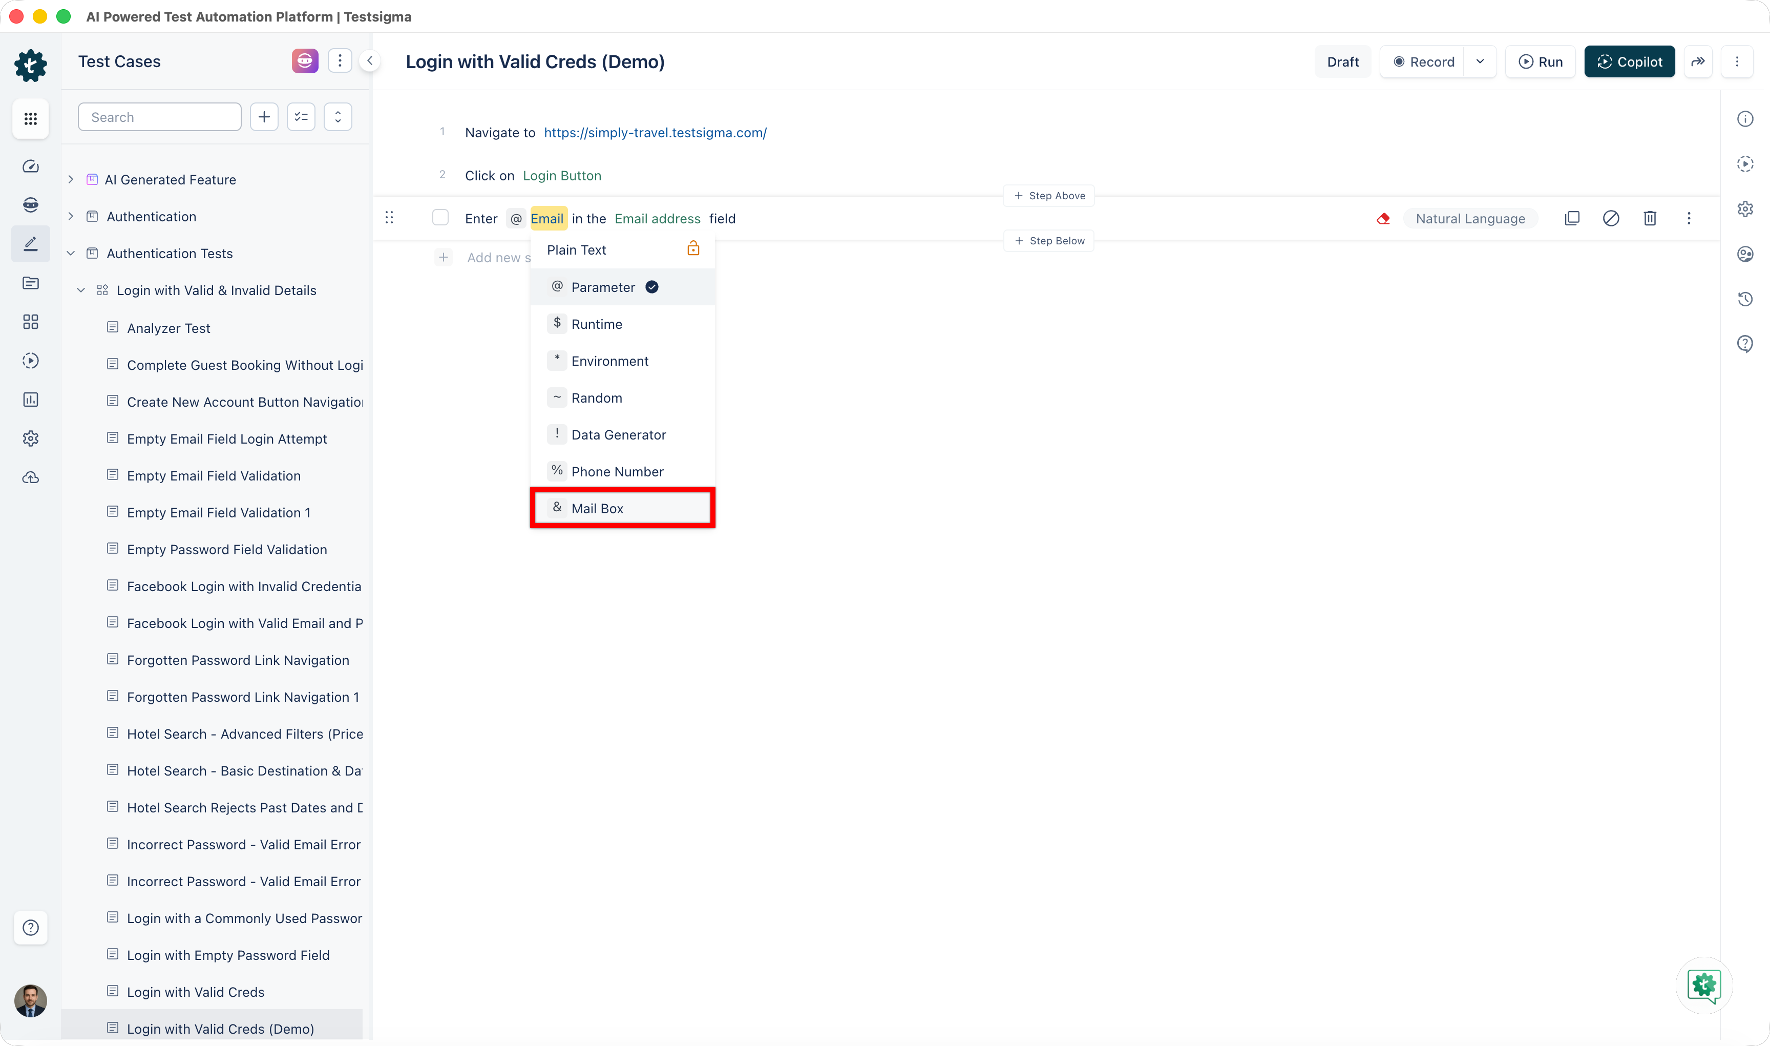Screen dimensions: 1770x1046
Task: Delete the step using the trash icon
Action: click(x=1650, y=219)
